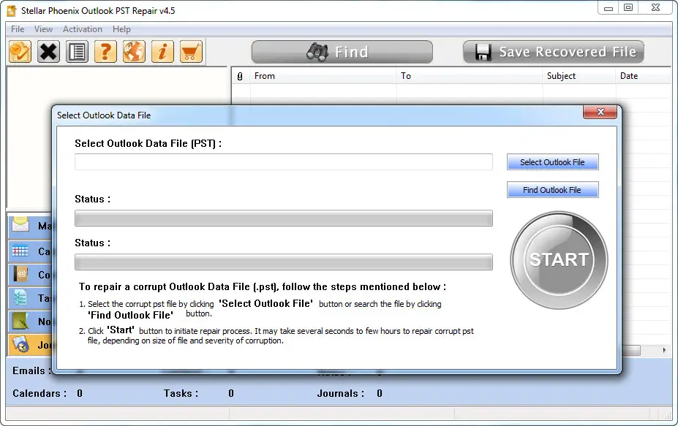Image resolution: width=678 pixels, height=426 pixels.
Task: Click the Select Outlook File button
Action: (x=553, y=162)
